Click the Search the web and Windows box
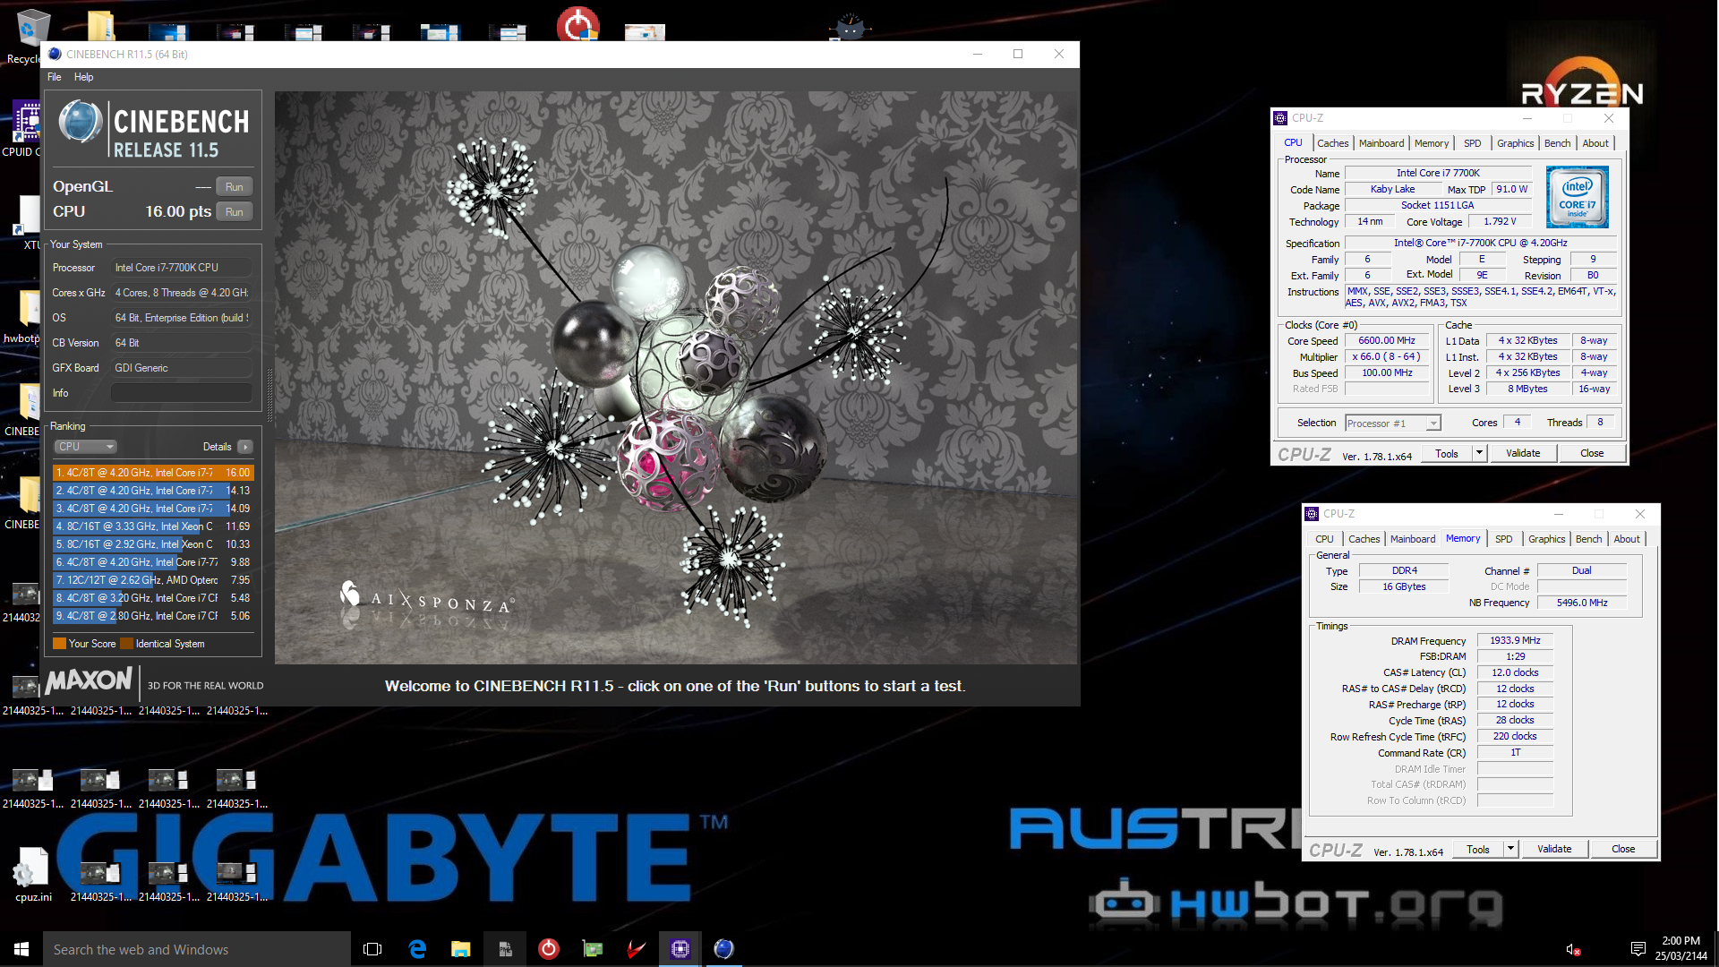 point(197,949)
